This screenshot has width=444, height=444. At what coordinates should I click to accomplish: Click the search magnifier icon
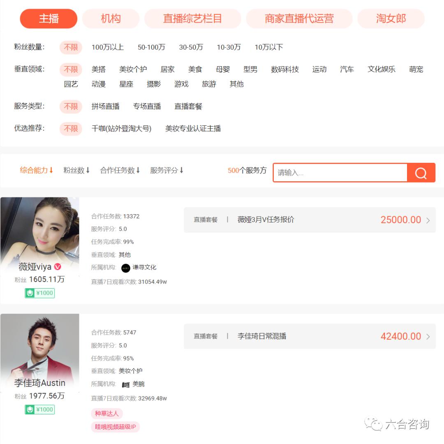pos(421,172)
